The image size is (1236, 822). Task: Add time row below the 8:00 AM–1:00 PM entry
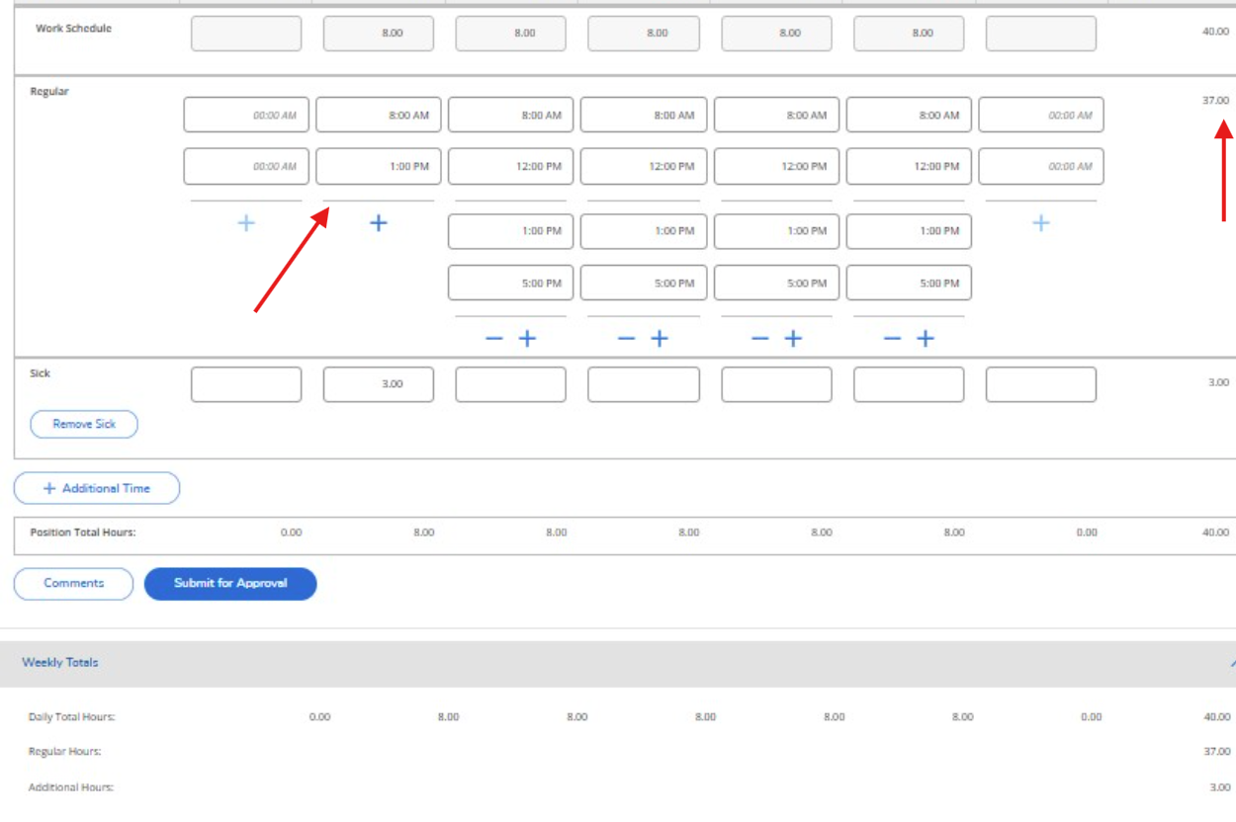coord(378,223)
